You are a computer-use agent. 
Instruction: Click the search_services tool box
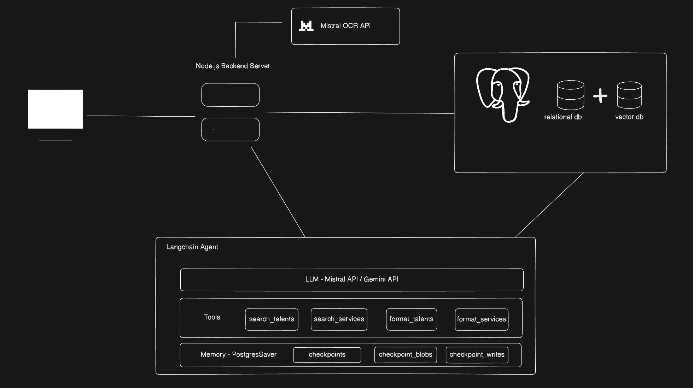pyautogui.click(x=339, y=319)
